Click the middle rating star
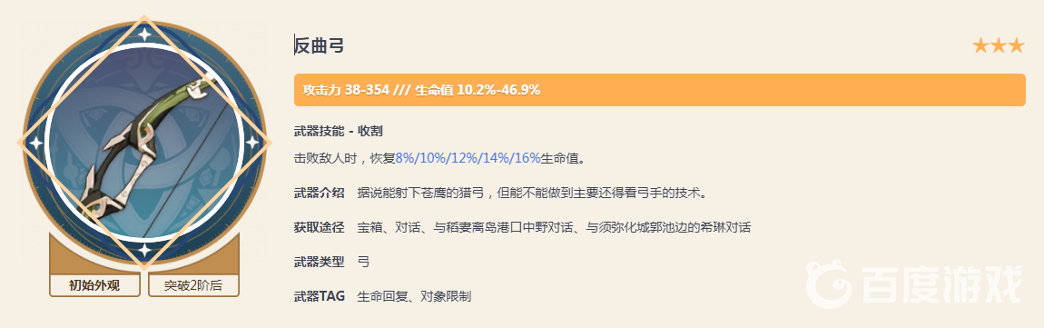 [x=998, y=46]
